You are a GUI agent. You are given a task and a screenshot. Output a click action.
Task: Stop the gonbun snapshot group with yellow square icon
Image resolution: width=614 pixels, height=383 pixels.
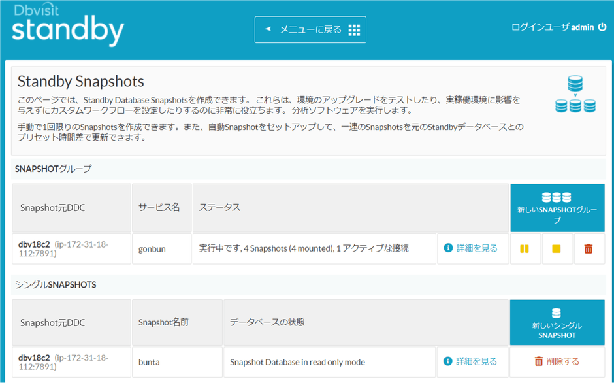click(x=557, y=248)
